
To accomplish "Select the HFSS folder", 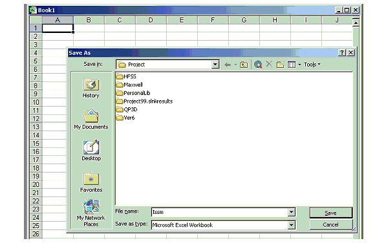I will pyautogui.click(x=126, y=76).
